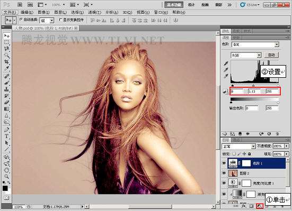Open the opacity slider arrow
Screen dimensions: 292x211
coord(287,146)
